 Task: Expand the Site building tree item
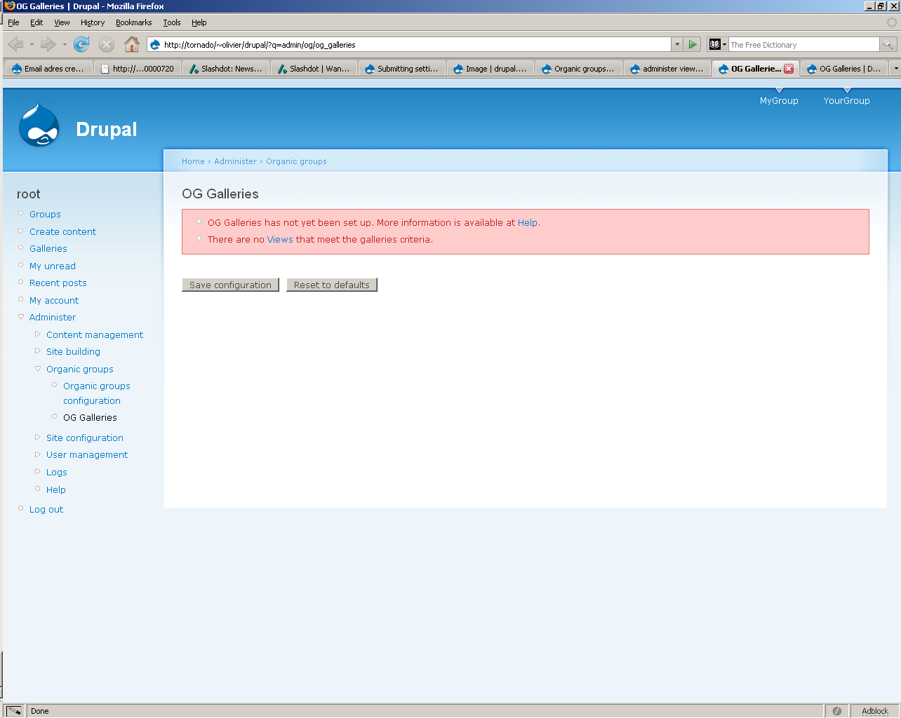pyautogui.click(x=37, y=351)
